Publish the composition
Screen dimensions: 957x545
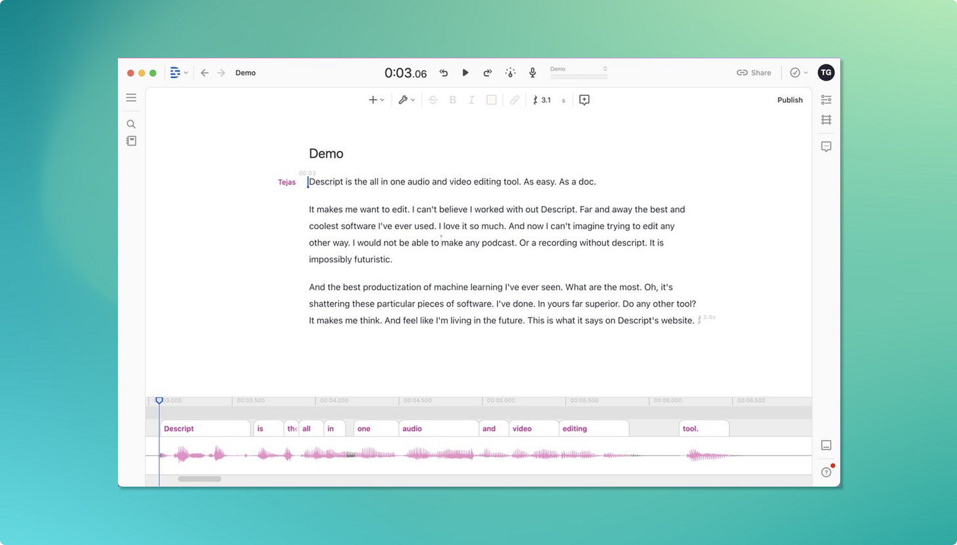790,100
